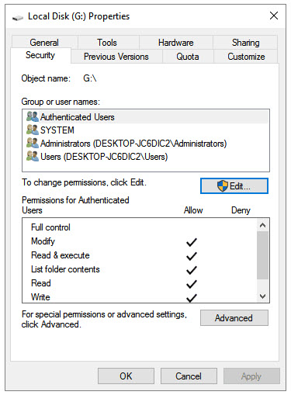This screenshot has width=291, height=395.
Task: Click the permissions list scroll up arrow
Action: tap(262, 225)
